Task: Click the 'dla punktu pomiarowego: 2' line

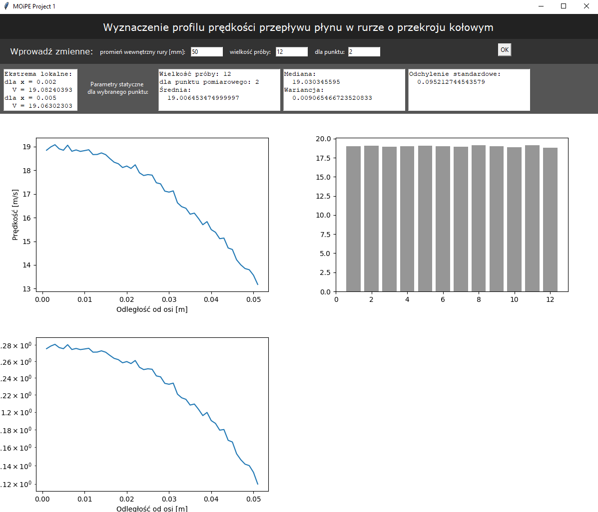Action: point(209,82)
